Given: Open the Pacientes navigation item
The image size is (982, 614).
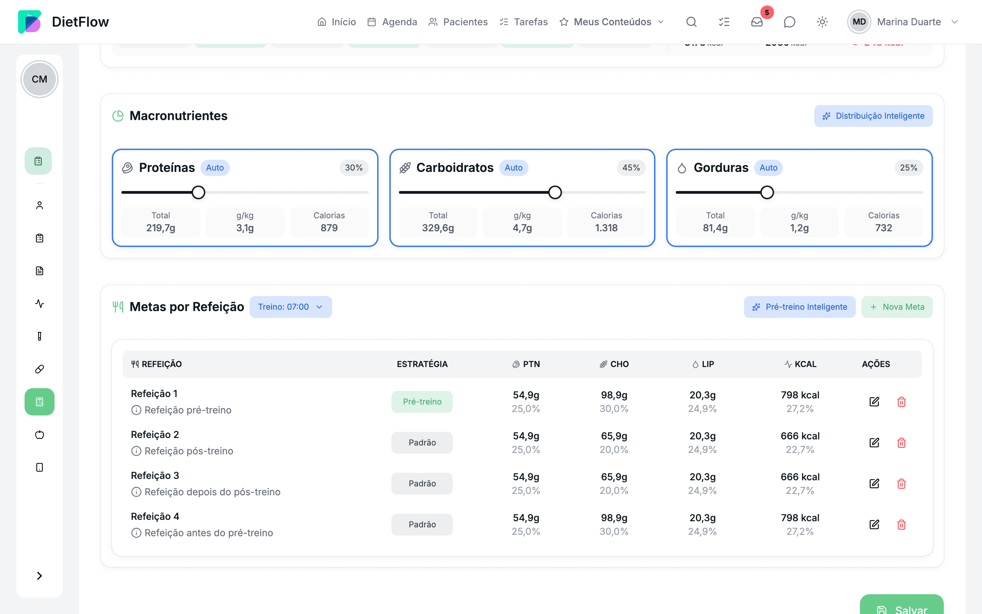Looking at the screenshot, I should click(458, 22).
